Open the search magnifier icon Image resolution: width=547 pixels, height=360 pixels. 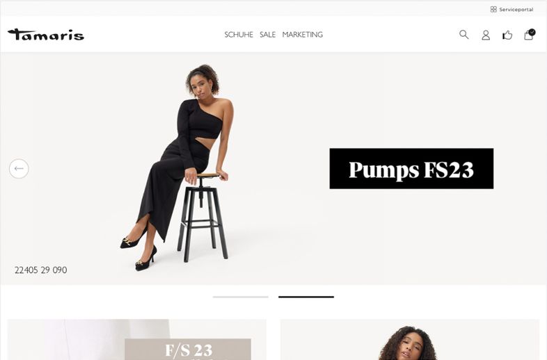463,35
